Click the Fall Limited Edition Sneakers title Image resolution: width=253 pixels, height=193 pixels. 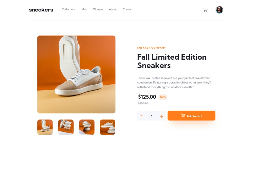172,61
